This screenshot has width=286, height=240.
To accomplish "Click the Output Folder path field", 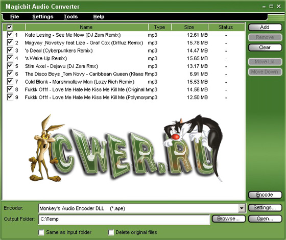I will click(x=124, y=219).
